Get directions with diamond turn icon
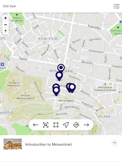 tap(76, 125)
